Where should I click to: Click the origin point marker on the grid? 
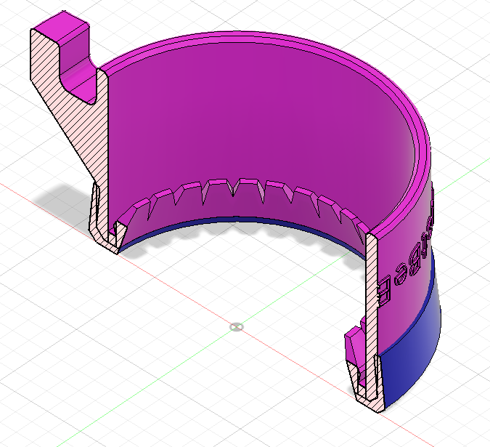235,326
